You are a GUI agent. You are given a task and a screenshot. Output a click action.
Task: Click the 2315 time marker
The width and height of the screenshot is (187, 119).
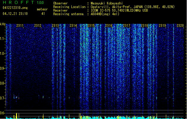pos(91,26)
